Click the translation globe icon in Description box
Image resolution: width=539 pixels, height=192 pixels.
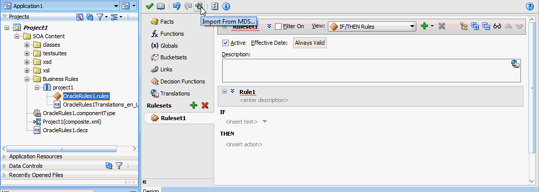[515, 64]
